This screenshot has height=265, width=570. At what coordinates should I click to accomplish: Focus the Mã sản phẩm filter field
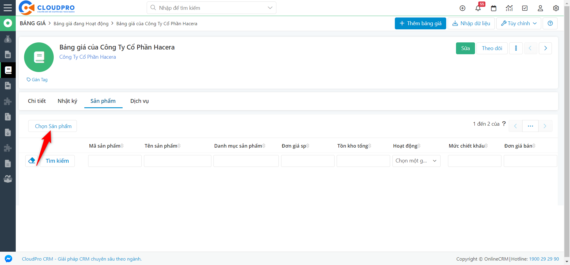tap(115, 161)
